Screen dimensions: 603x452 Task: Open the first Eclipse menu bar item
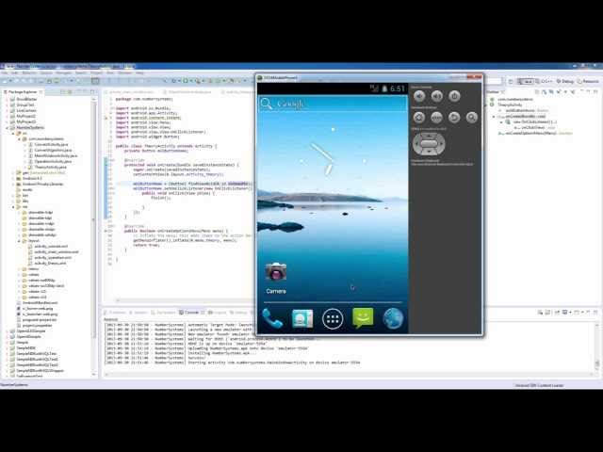click(x=4, y=73)
